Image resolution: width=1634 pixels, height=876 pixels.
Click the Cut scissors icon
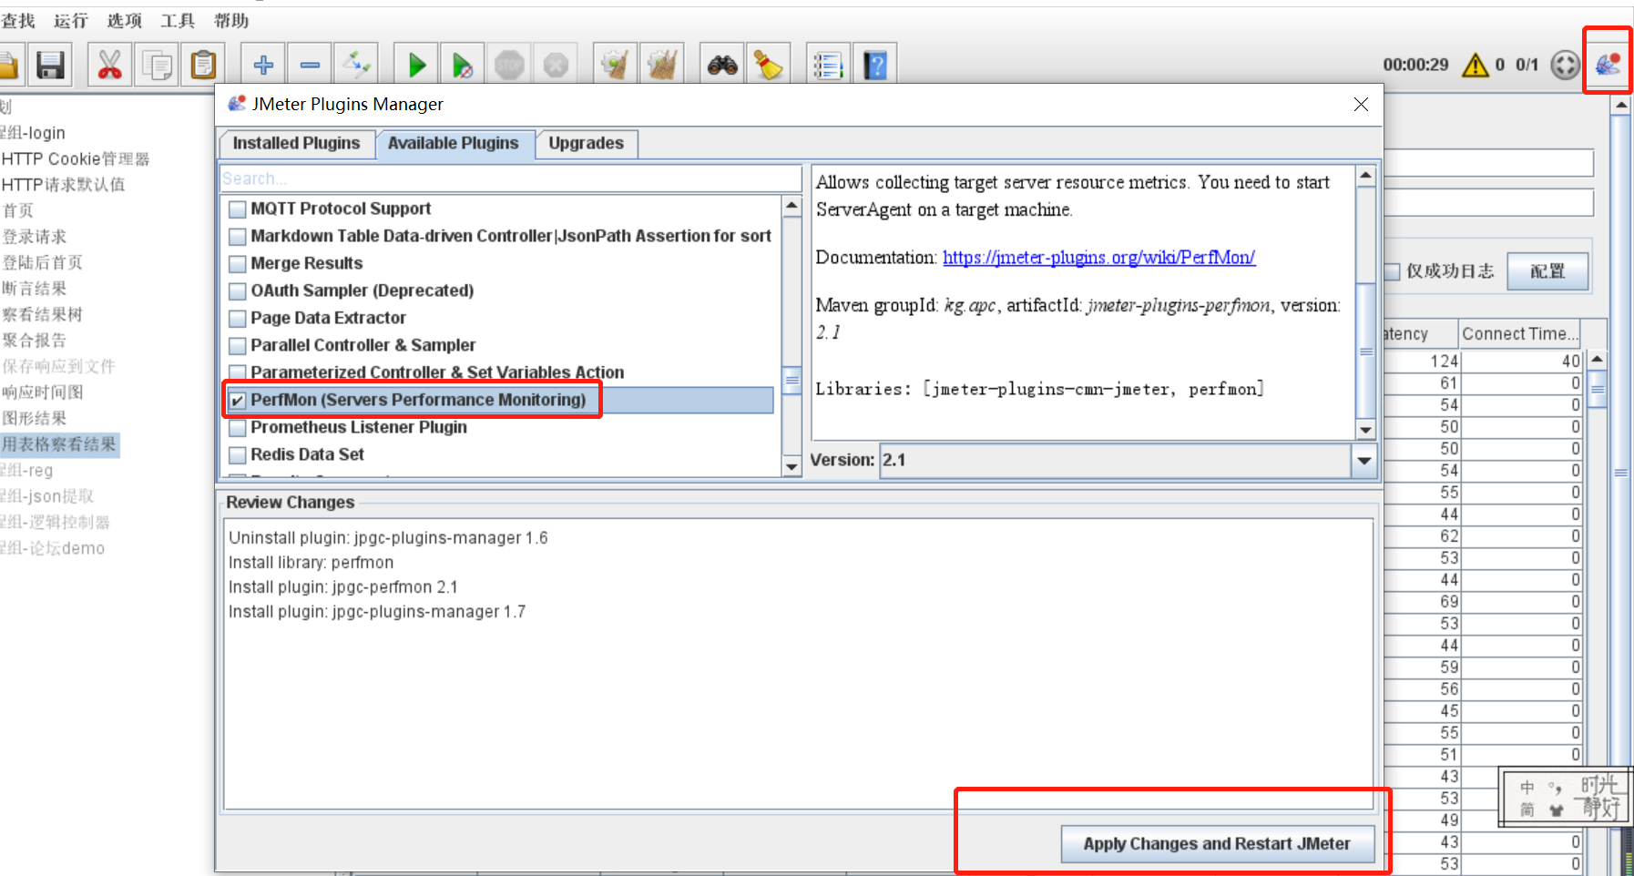109,65
